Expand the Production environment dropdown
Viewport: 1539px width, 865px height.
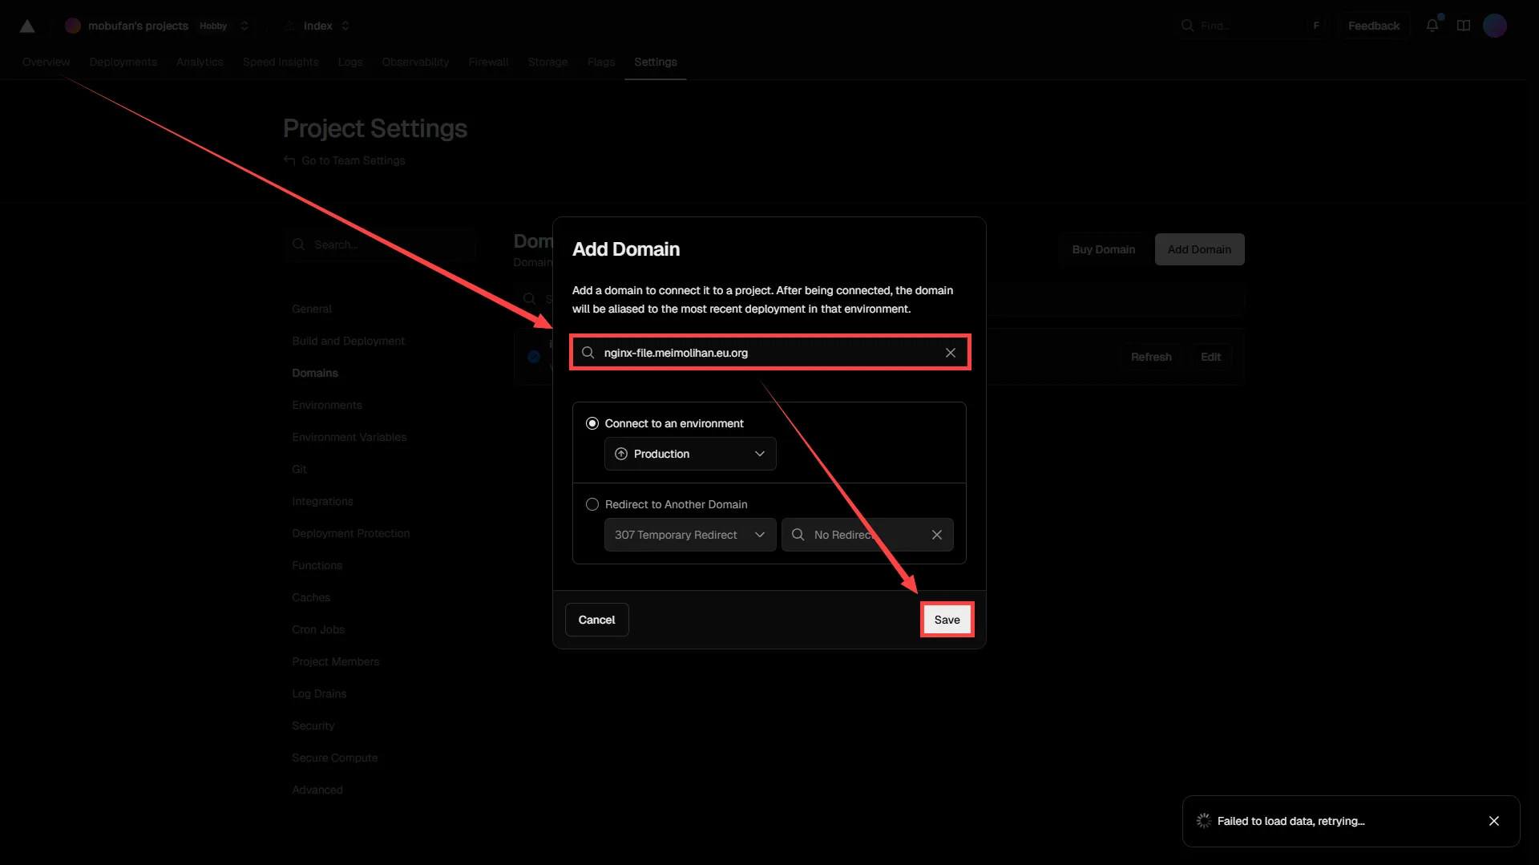tap(689, 454)
